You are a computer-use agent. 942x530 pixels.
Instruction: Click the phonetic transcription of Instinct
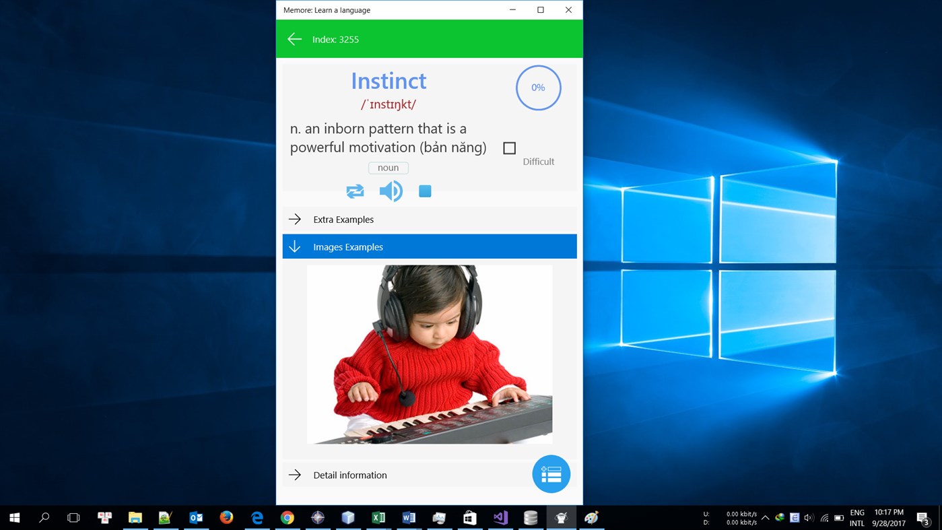coord(388,104)
